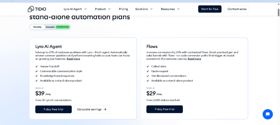
Task: Open the live chat widget bubble
Action: 267,114
